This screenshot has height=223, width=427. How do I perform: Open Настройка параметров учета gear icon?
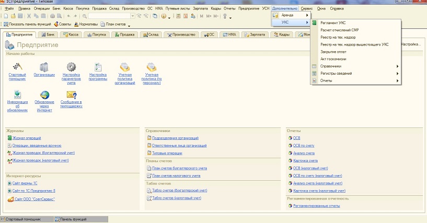point(71,67)
